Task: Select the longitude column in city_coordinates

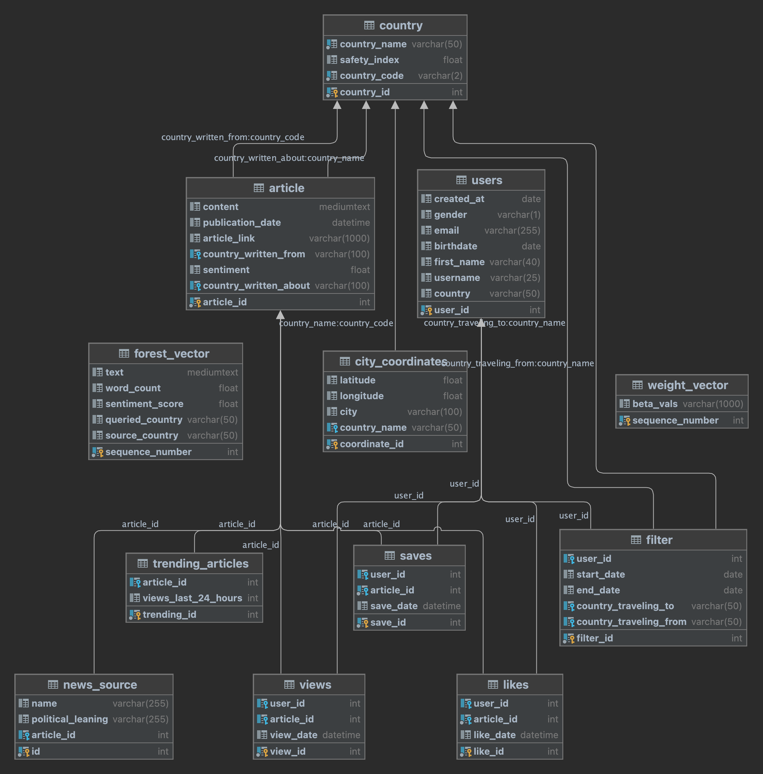Action: 395,396
